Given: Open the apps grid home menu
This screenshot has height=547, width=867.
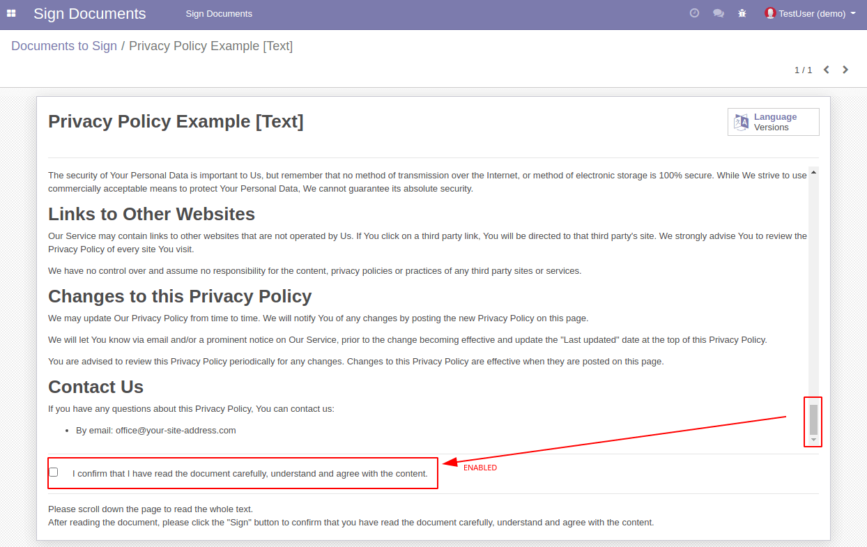Looking at the screenshot, I should [x=11, y=13].
